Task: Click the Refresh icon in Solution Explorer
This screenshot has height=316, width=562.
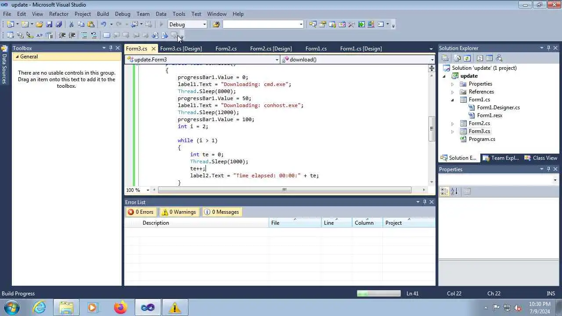Action: (x=467, y=58)
